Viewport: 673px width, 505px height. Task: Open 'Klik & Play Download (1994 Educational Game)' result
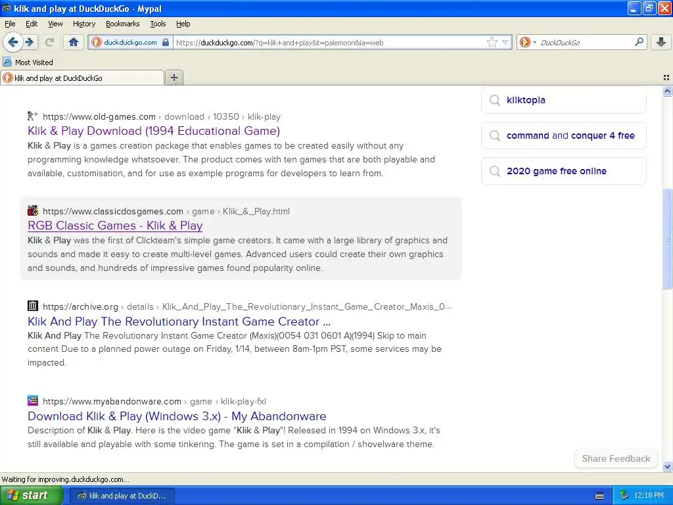tap(154, 131)
